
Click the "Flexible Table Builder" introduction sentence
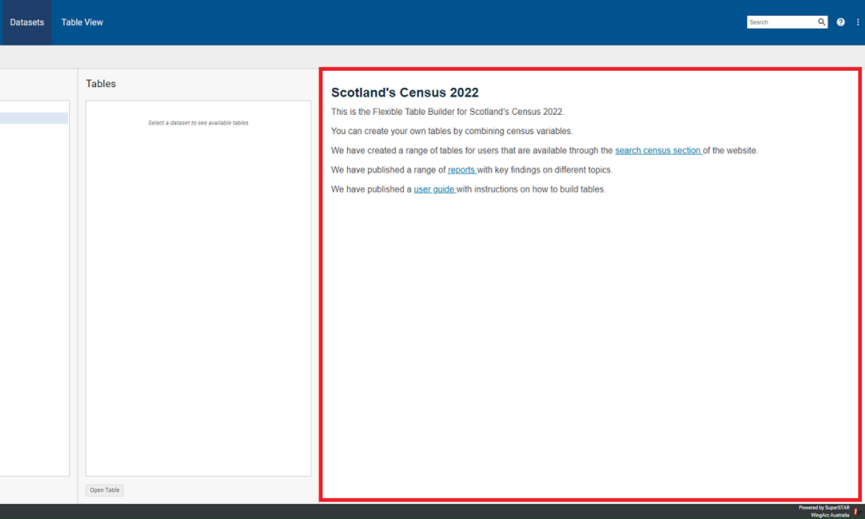click(x=448, y=112)
